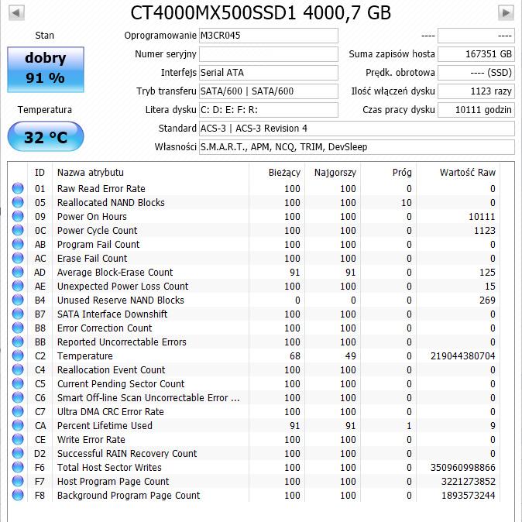Click the Standard field ACS-3 Revision 4
This screenshot has height=522, width=522.
357,129
